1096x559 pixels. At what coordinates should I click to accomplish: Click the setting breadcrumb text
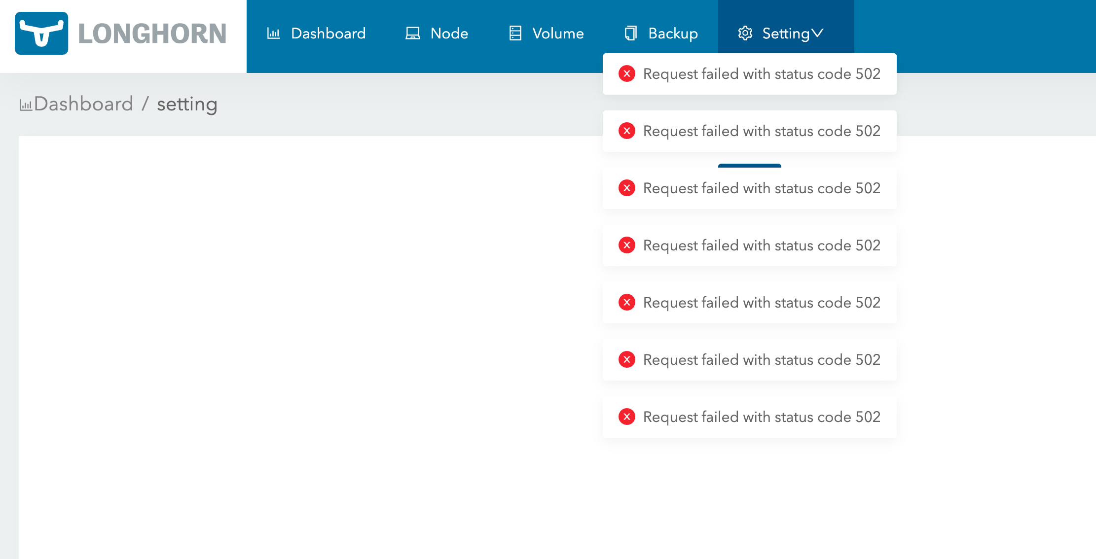coord(187,104)
